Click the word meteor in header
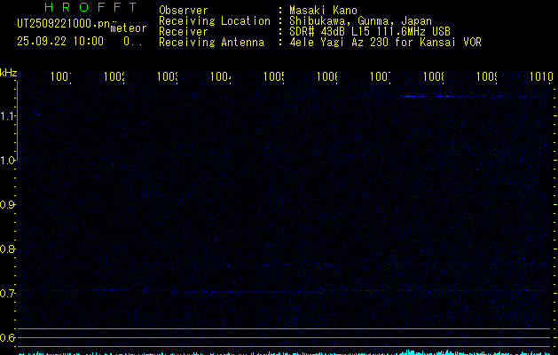 click(128, 28)
